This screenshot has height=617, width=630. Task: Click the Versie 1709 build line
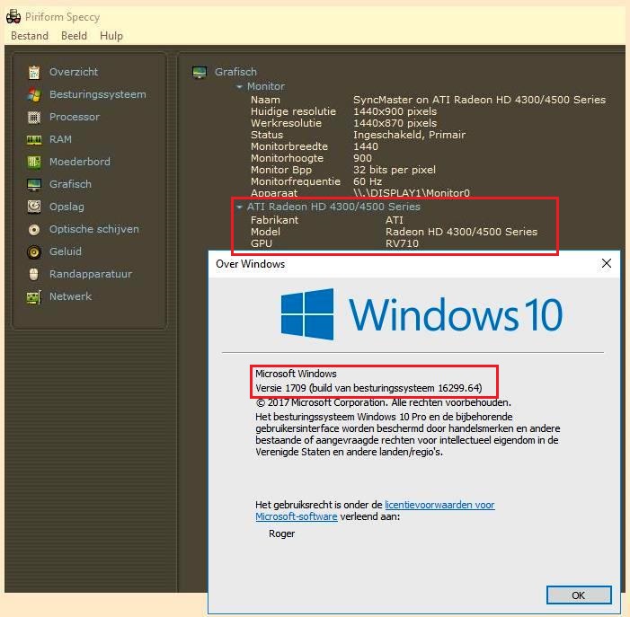coord(368,388)
